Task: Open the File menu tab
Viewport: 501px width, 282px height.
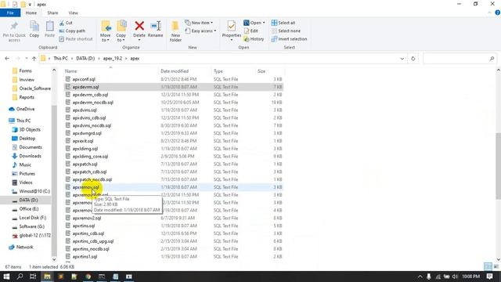Action: [x=10, y=13]
